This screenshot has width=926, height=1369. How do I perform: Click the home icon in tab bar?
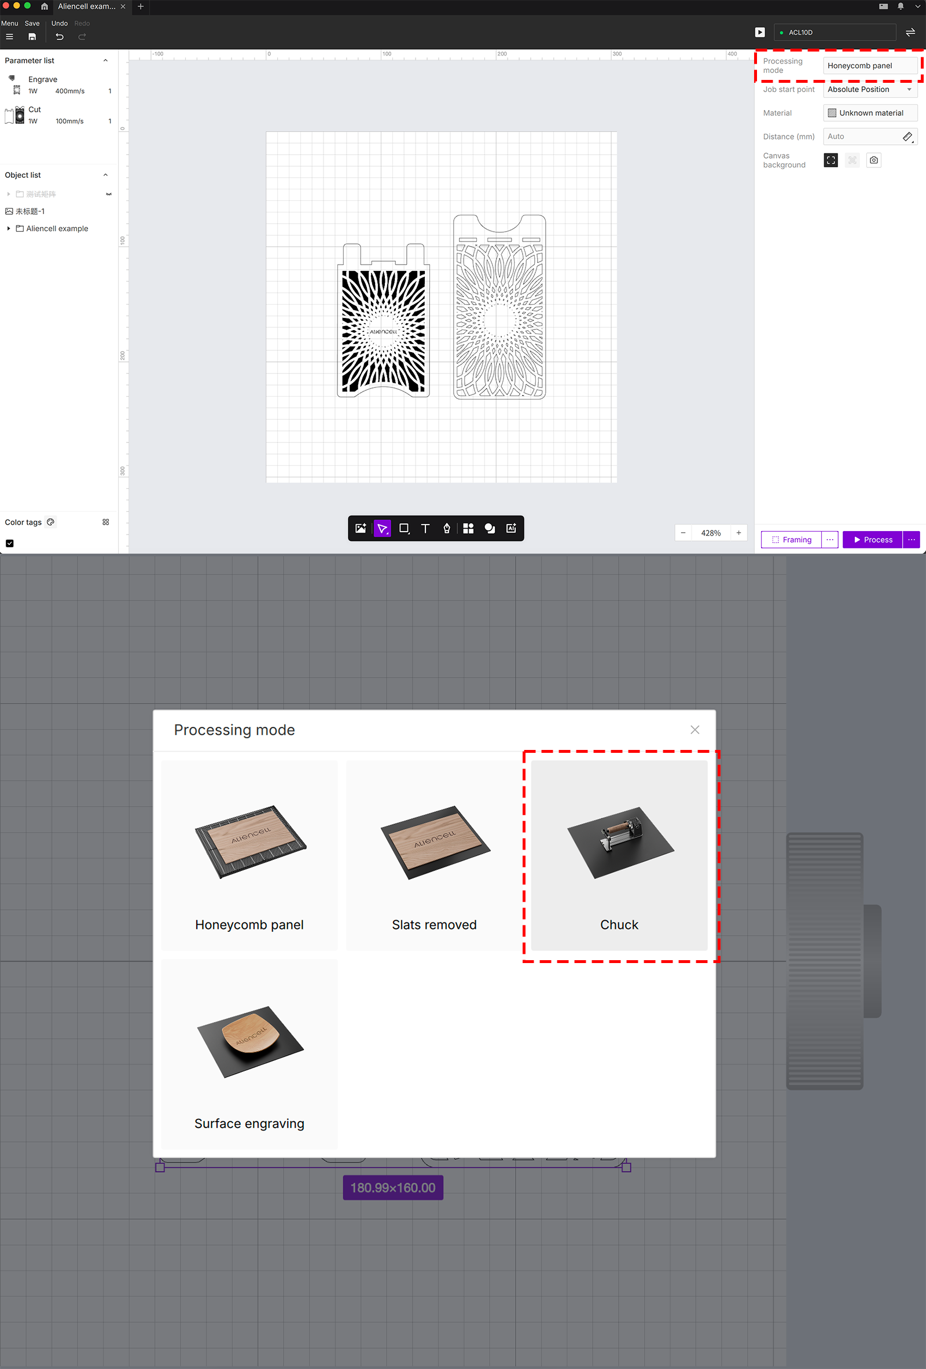pyautogui.click(x=44, y=6)
